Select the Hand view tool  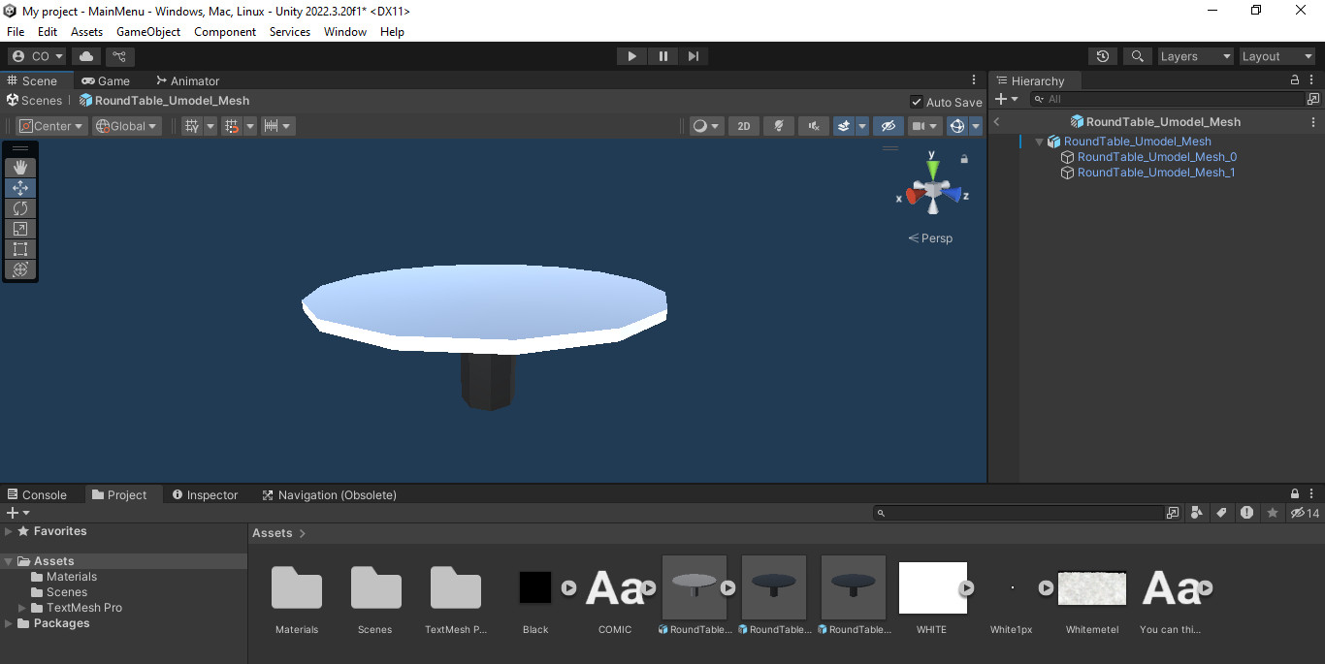[19, 167]
